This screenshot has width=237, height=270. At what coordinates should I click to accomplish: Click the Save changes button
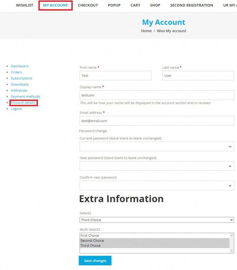tap(95, 260)
